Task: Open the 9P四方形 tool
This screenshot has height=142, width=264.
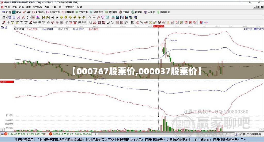Action: pos(53,12)
